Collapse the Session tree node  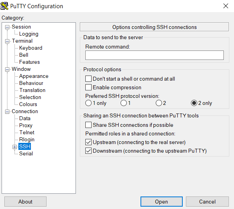tap(7, 27)
